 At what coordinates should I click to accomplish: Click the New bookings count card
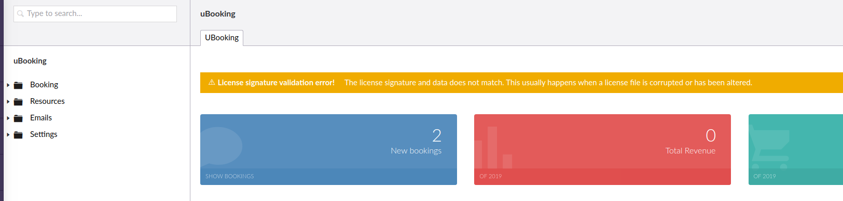(328, 149)
